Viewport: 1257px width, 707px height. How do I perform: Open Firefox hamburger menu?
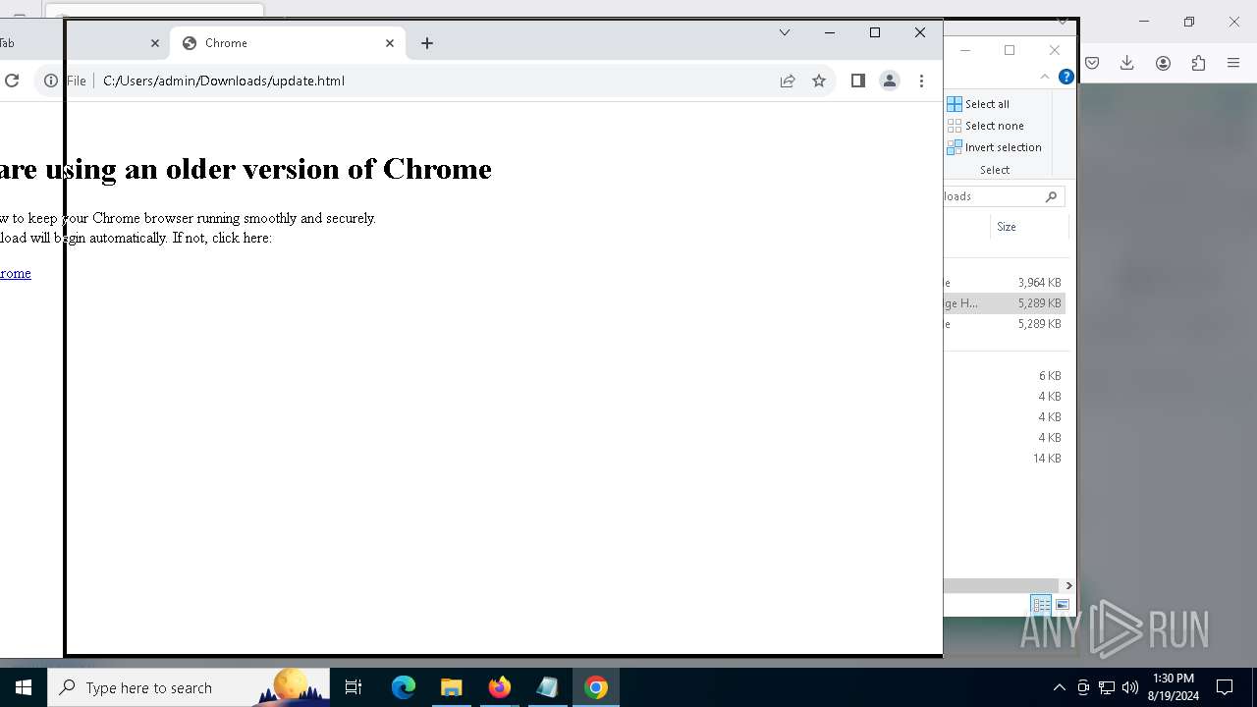(x=1233, y=63)
